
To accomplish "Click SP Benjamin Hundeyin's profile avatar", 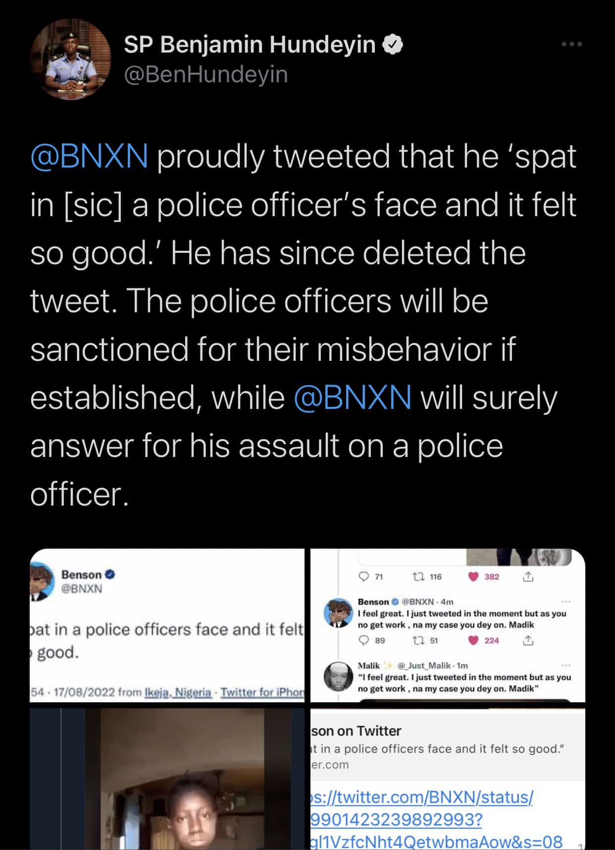I will tap(70, 59).
